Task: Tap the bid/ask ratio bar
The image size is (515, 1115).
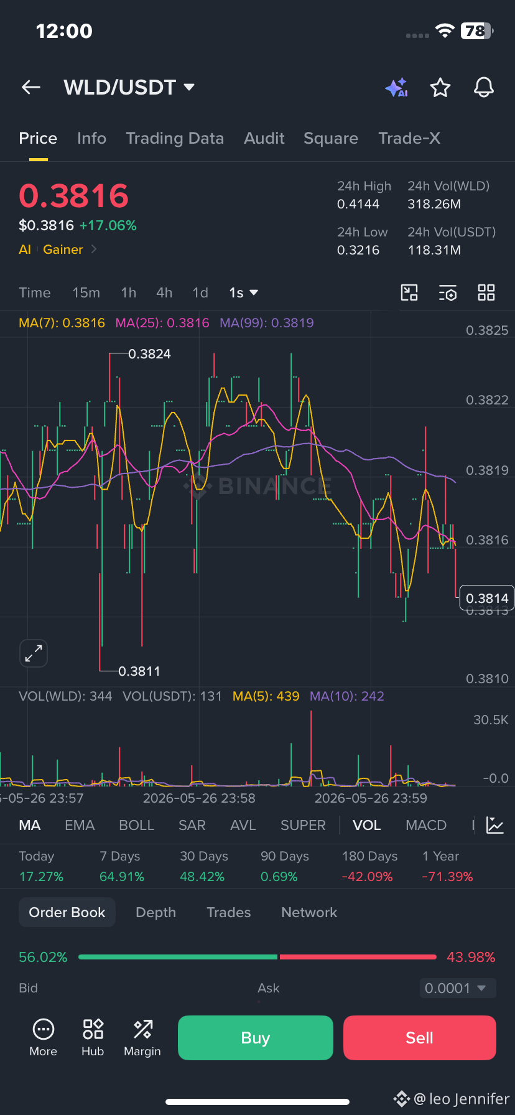Action: click(x=257, y=957)
